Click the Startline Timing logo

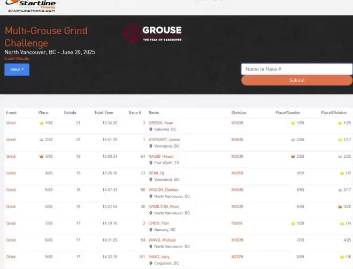31,6
